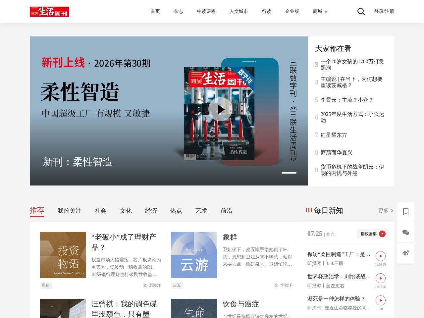Open 行读 navigation item
Screen dimensions: 424x318
tap(267, 12)
